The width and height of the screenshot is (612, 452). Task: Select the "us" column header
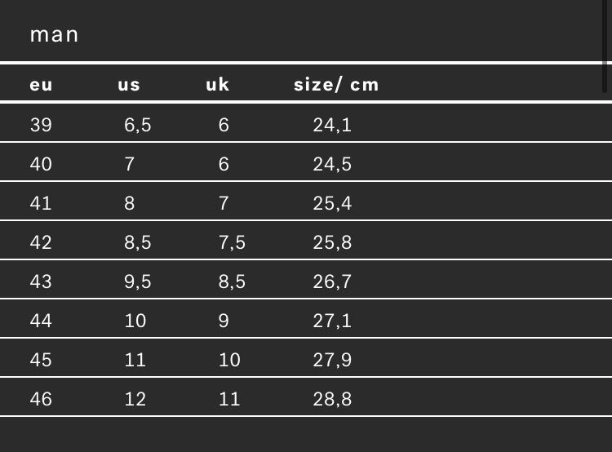129,84
